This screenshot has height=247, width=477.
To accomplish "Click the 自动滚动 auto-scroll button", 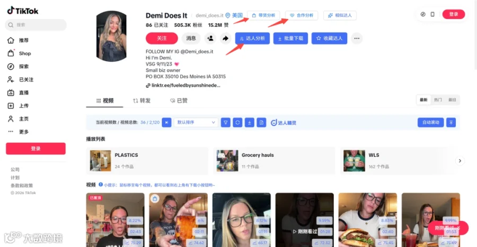I will click(430, 122).
